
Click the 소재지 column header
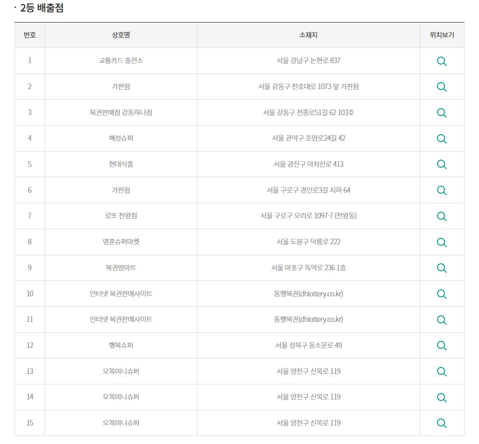(x=308, y=35)
